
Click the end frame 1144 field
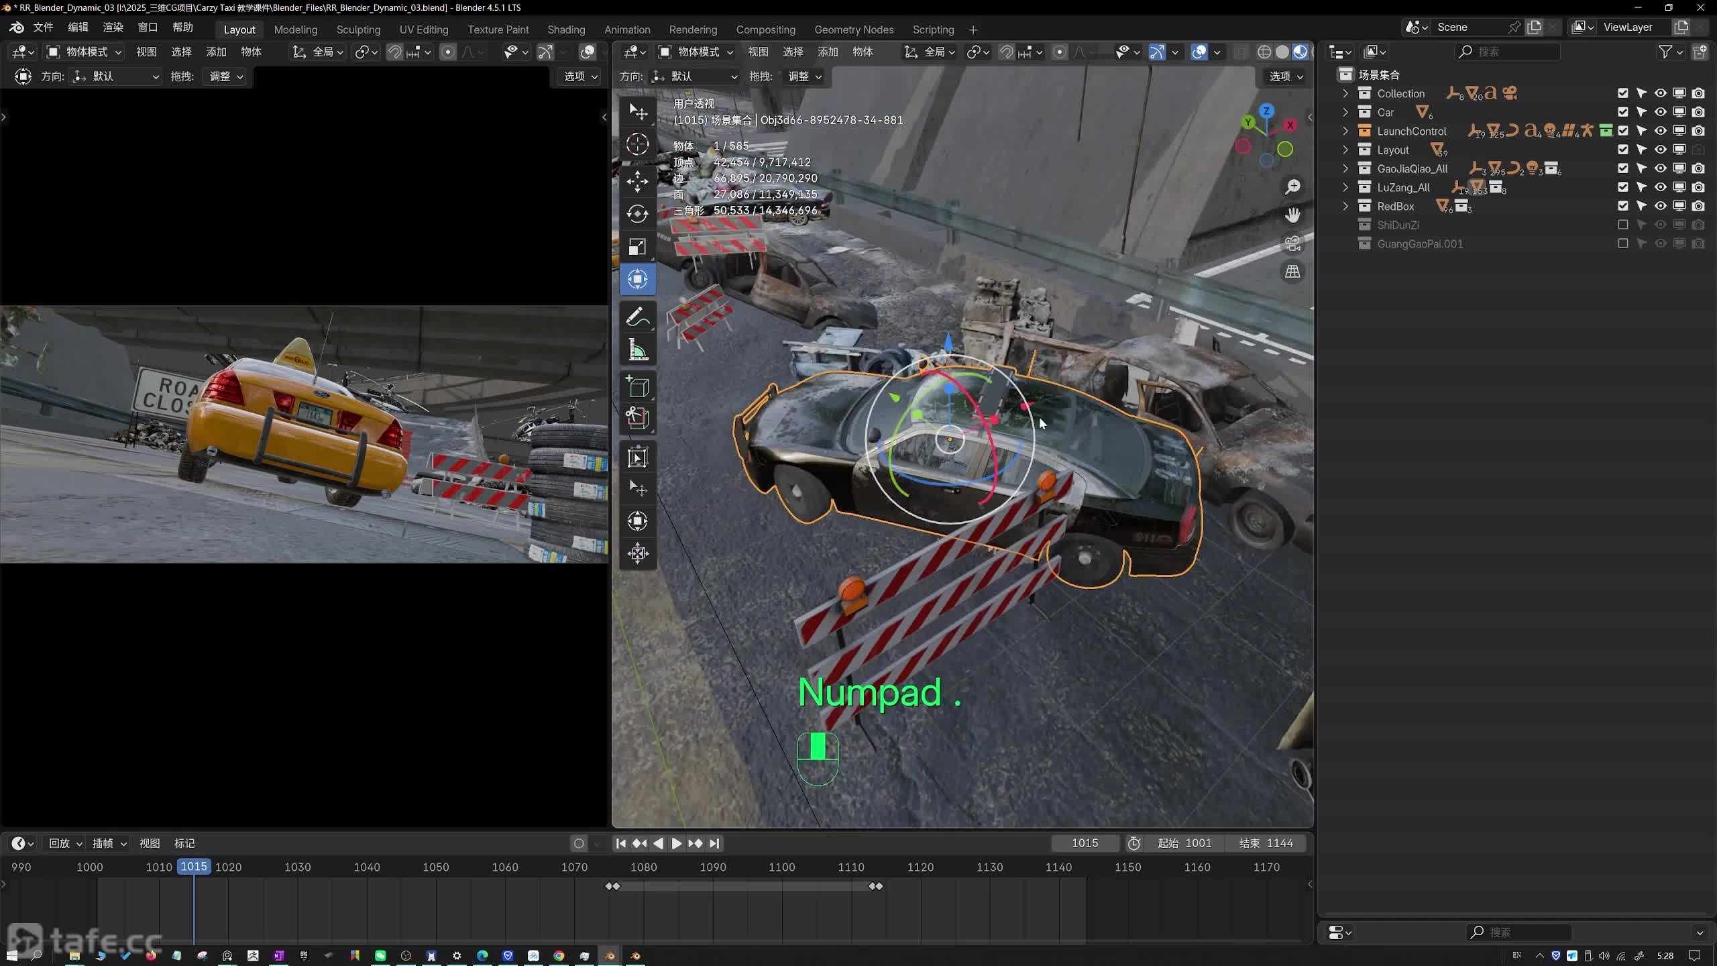tap(1266, 843)
